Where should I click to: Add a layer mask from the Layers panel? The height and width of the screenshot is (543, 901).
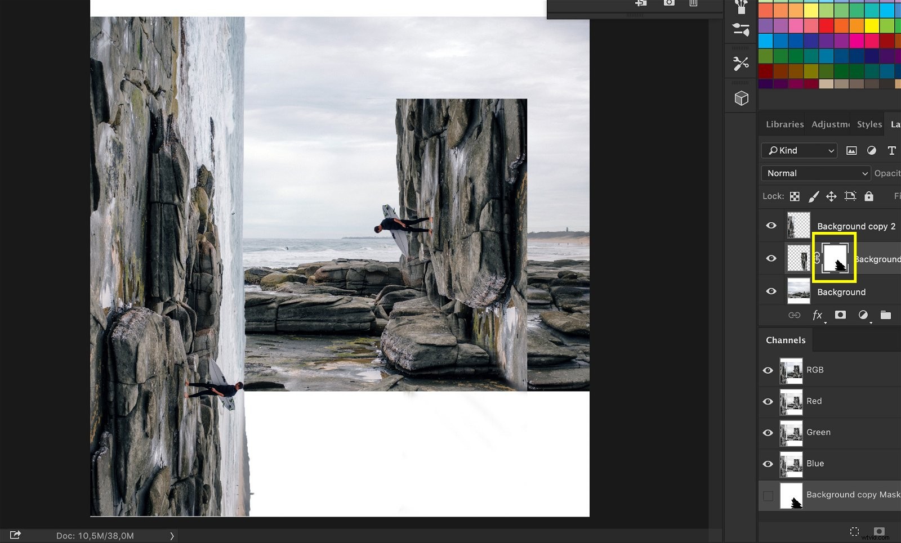click(x=840, y=315)
